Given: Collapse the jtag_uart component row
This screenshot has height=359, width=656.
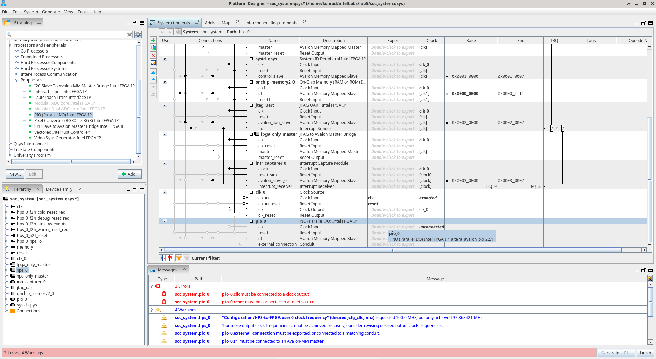Looking at the screenshot, I should [x=251, y=105].
